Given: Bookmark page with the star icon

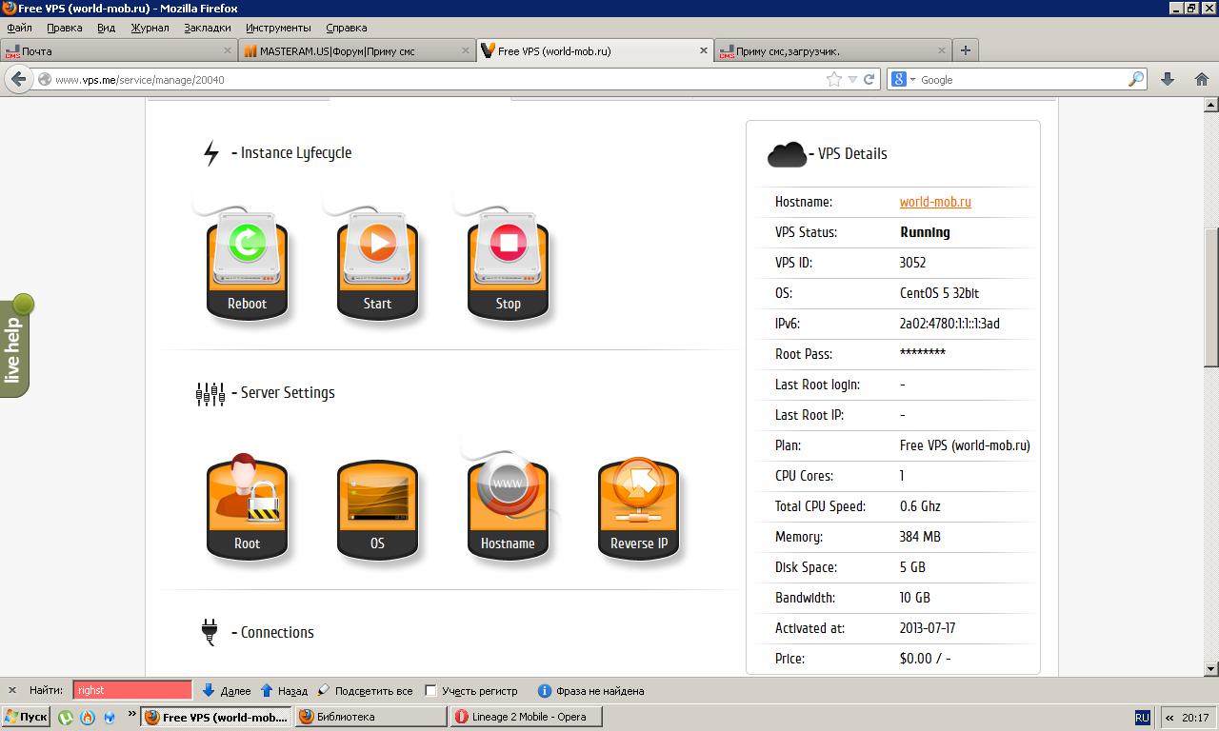Looking at the screenshot, I should coord(834,80).
